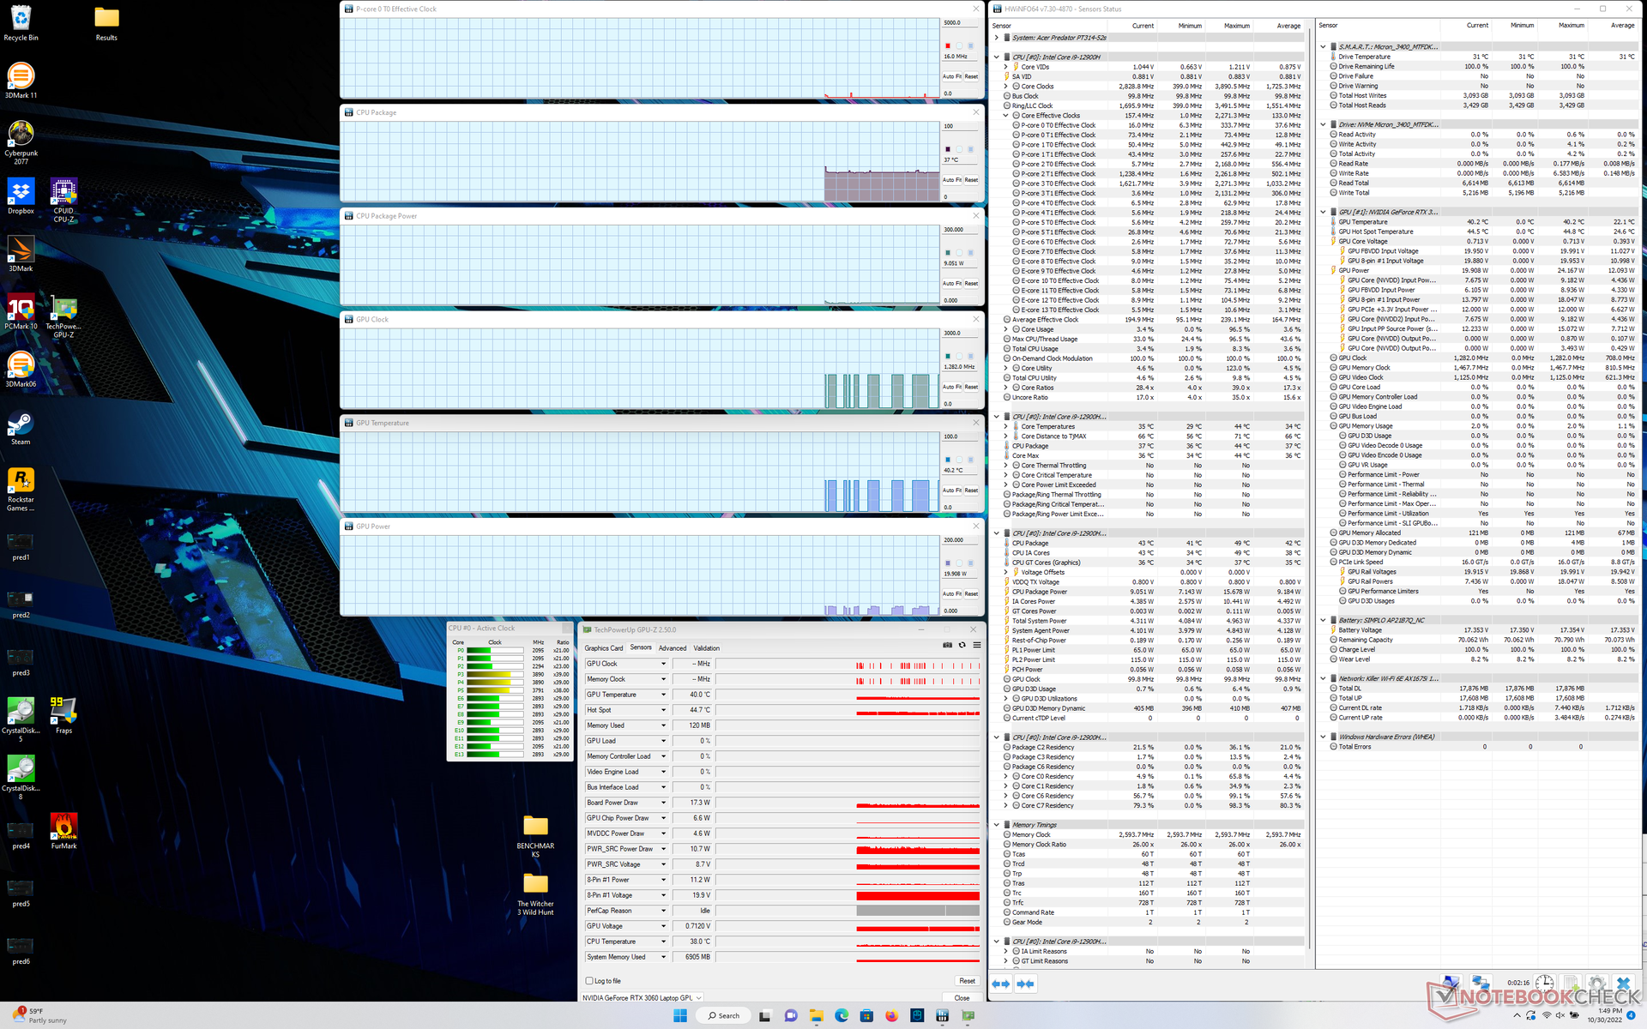Expand Core Clocks row in HWiNFO
The width and height of the screenshot is (1647, 1029).
1005,87
